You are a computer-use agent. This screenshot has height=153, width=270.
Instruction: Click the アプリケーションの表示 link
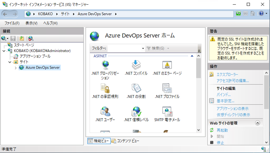pyautogui.click(x=232, y=109)
